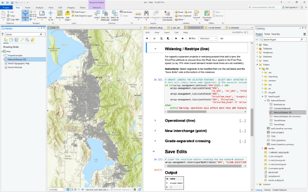
Task: Expand Operational (line) section
Action: coord(155,121)
